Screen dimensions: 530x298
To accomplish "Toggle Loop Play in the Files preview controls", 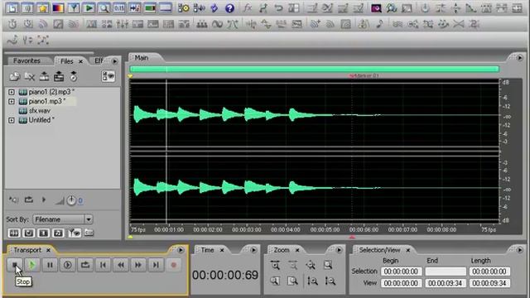I will click(x=29, y=200).
